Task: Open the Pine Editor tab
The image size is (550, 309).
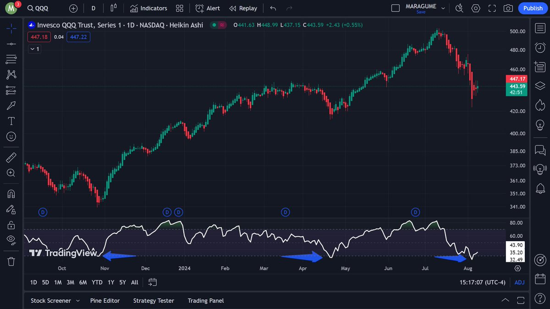Action: 105,301
